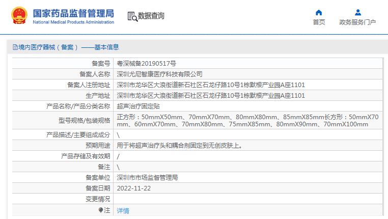Image resolution: width=388 pixels, height=219 pixels.
Task: Open the 数据查询 search icon
Action: [x=132, y=17]
